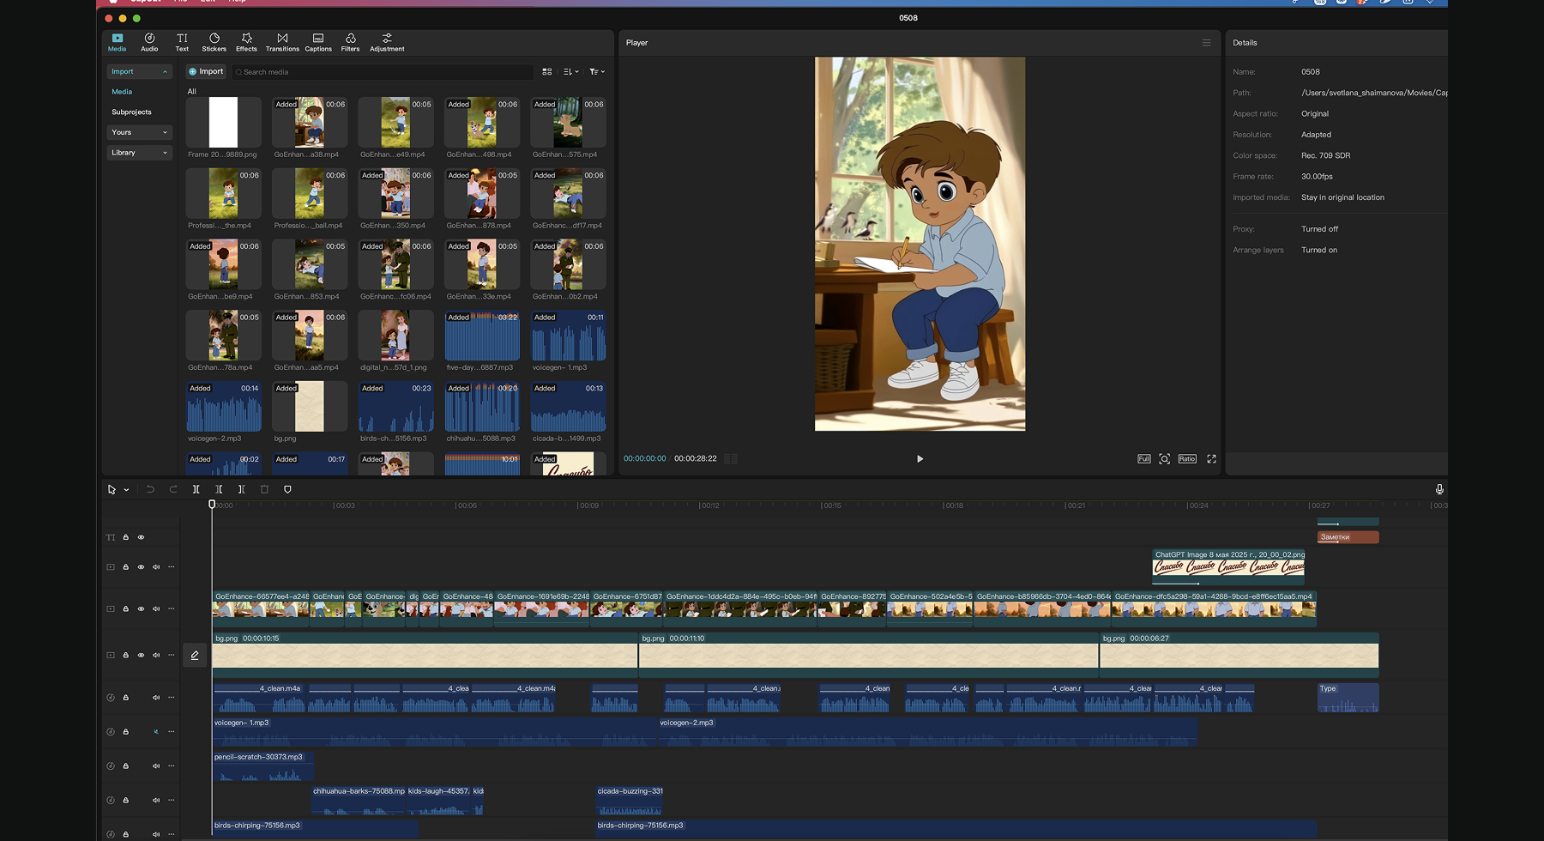Switch to the Effects tab

tap(247, 42)
